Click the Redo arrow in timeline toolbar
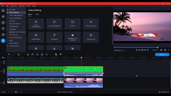This screenshot has width=171, height=96. click(x=14, y=54)
